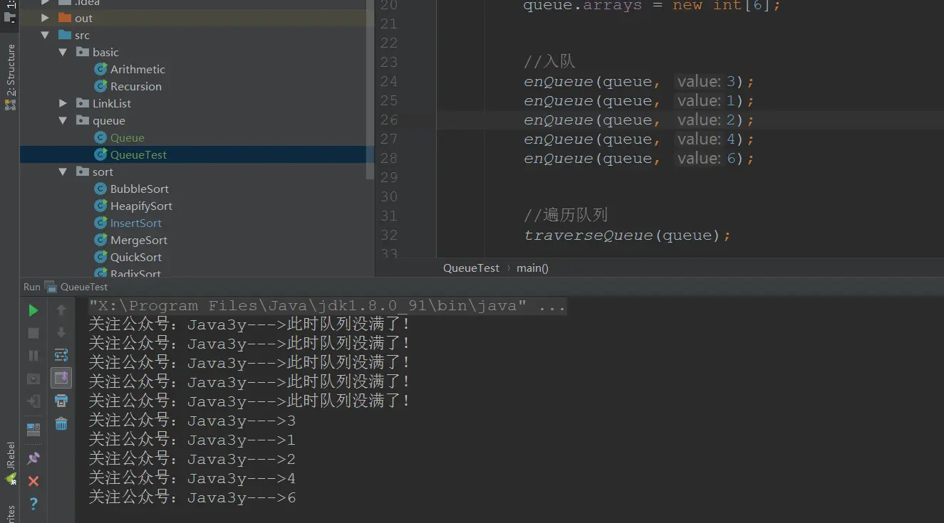Click the basic package folder icon

click(x=83, y=52)
